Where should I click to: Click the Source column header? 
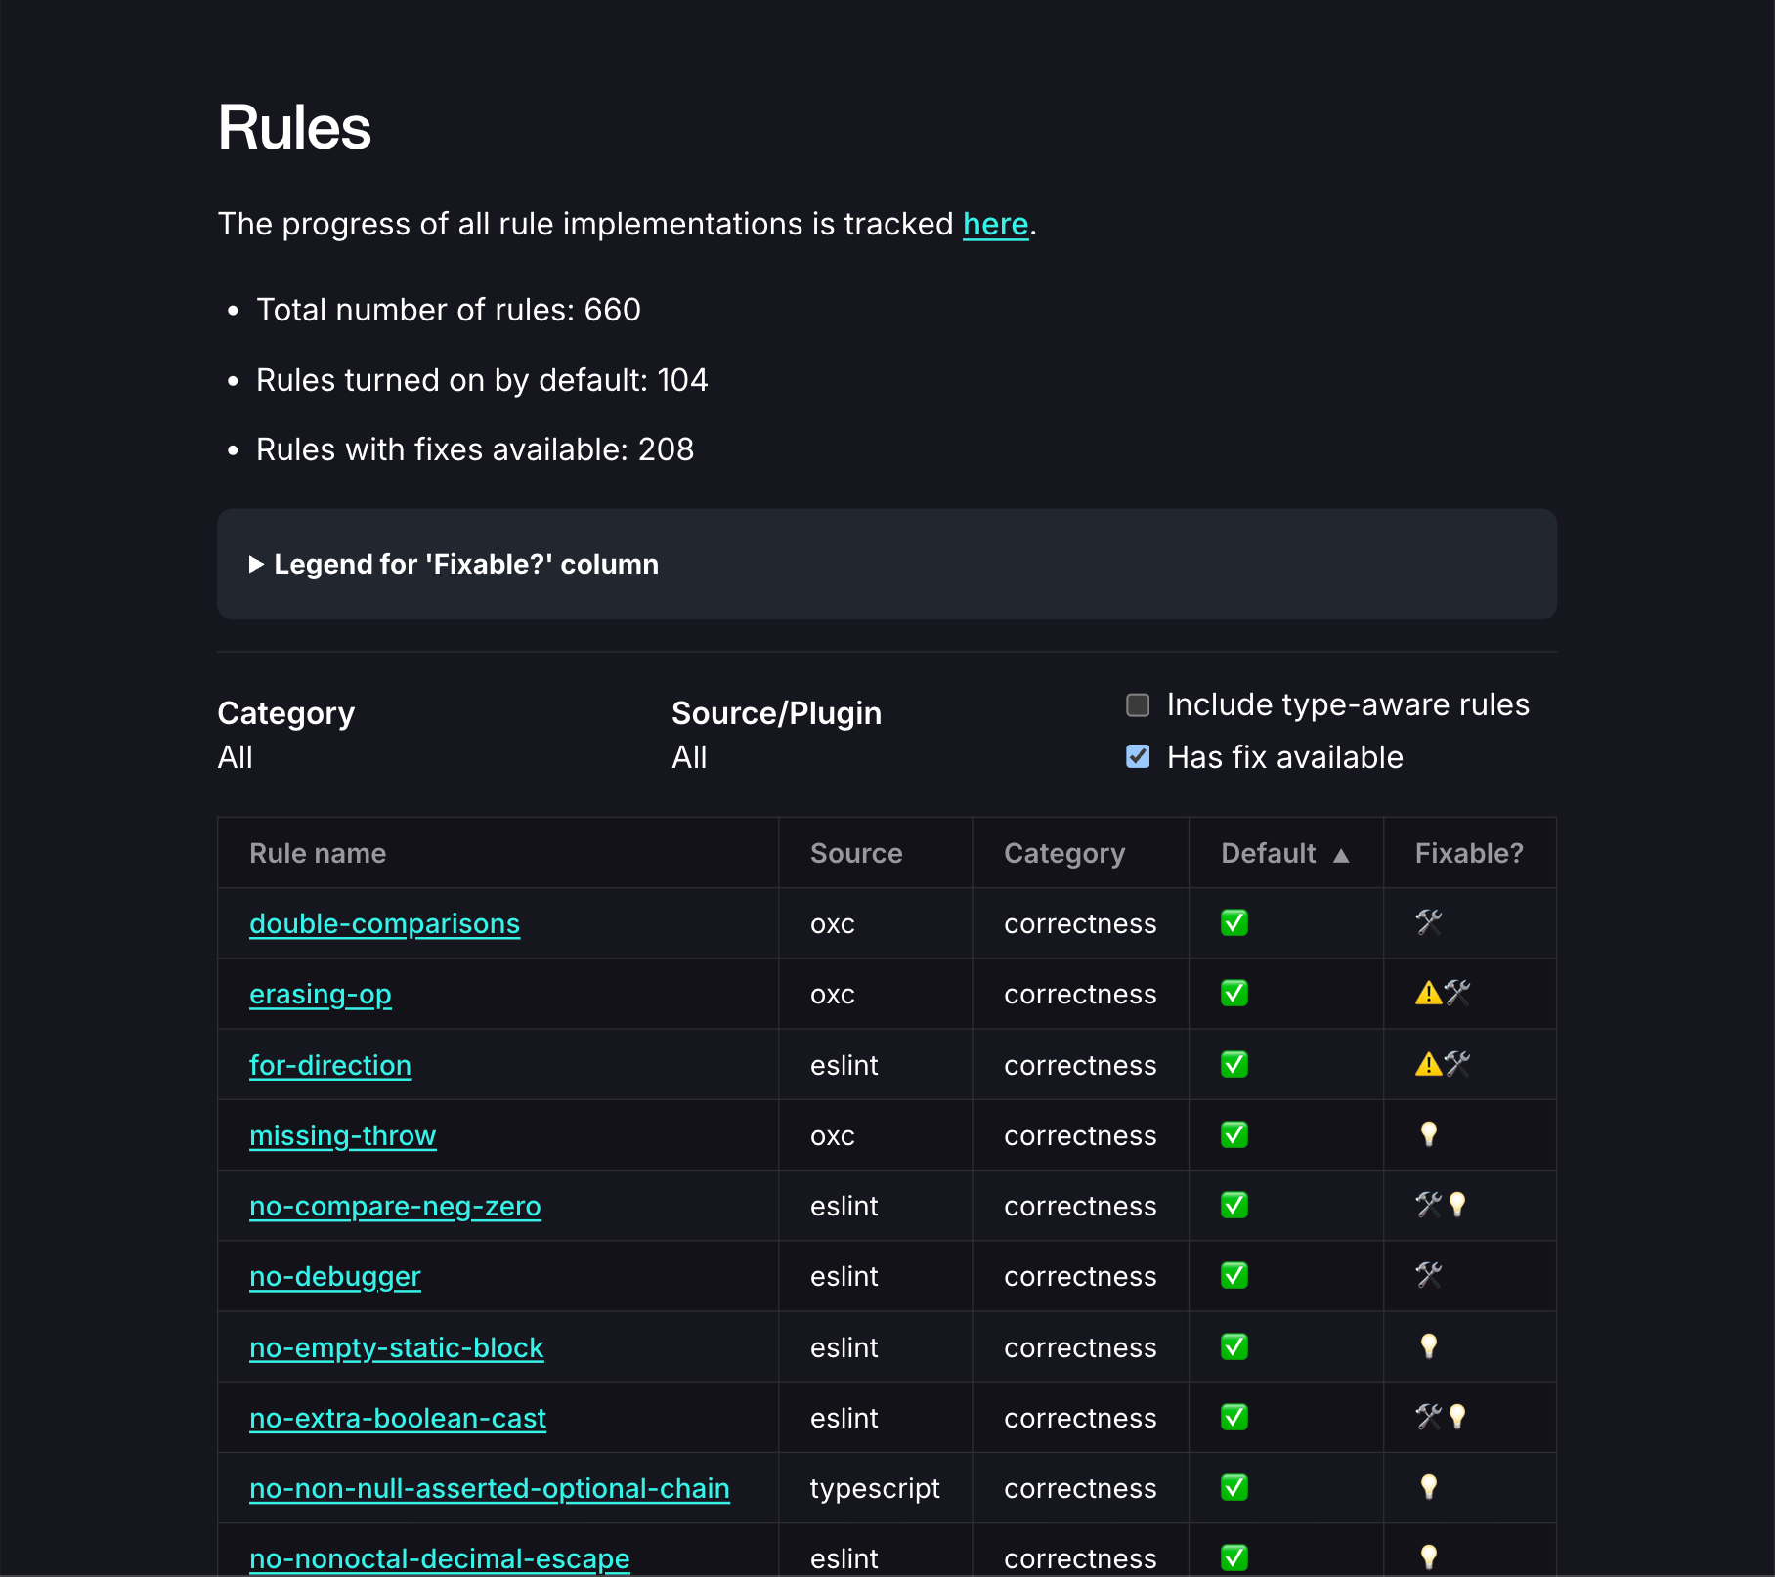855,853
